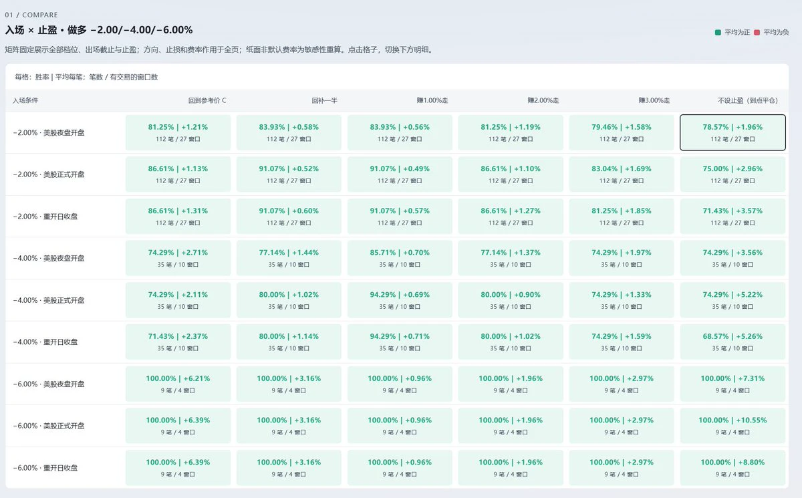Open the cell showing 71.43% | +2.37%
Viewport: 802px width, 498px height.
(178, 342)
